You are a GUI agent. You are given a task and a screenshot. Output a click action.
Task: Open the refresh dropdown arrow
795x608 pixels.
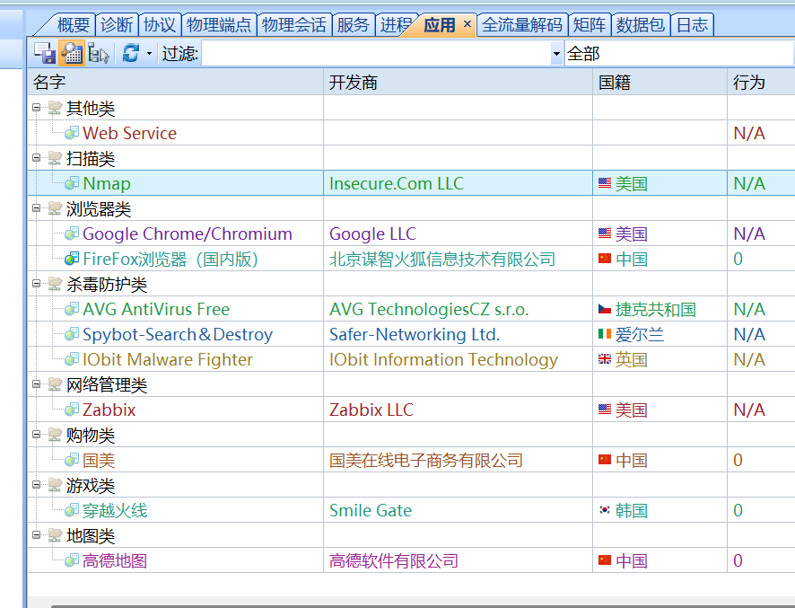(149, 53)
